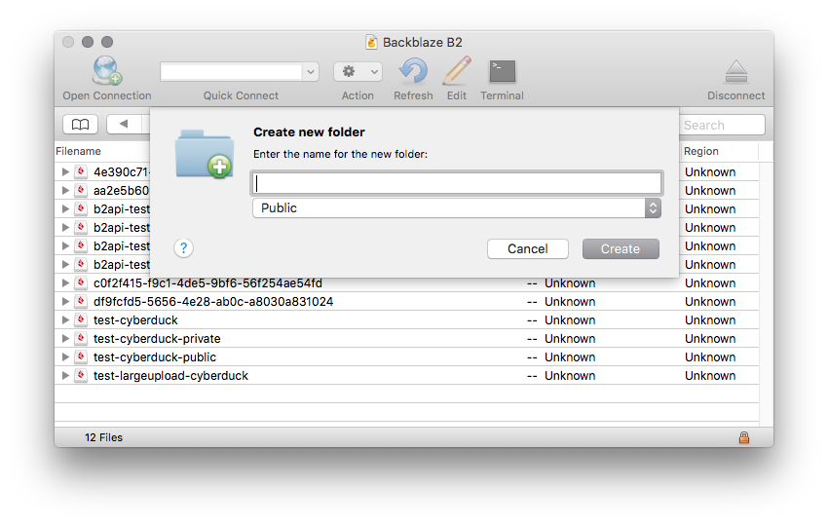The width and height of the screenshot is (828, 525).
Task: Click the Quick Connect text field
Action: point(231,71)
